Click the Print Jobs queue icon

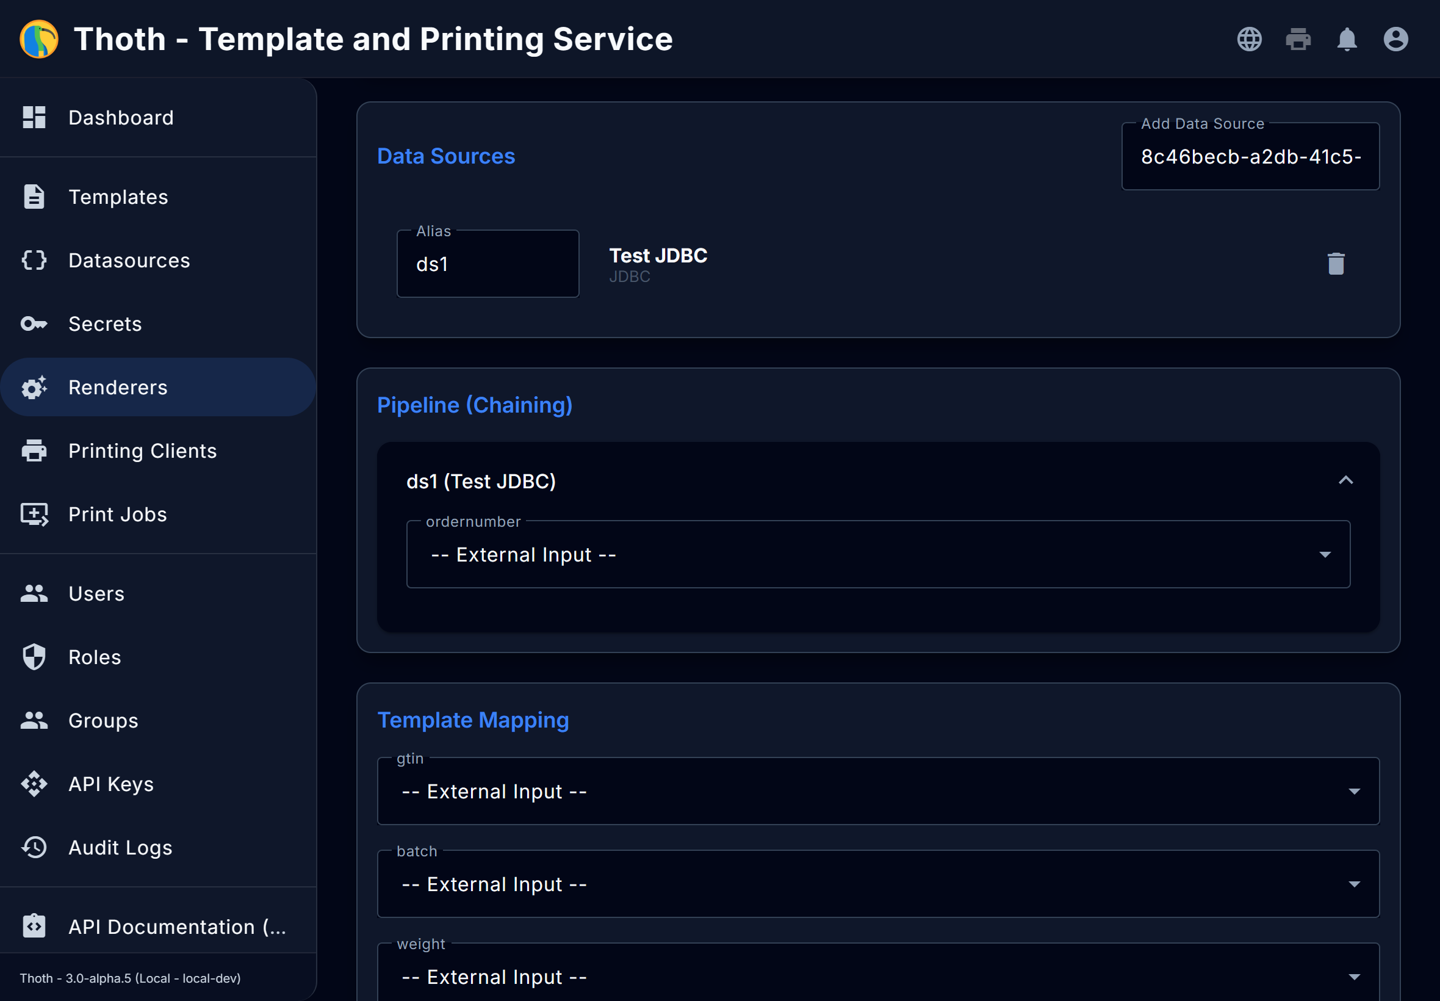point(34,515)
